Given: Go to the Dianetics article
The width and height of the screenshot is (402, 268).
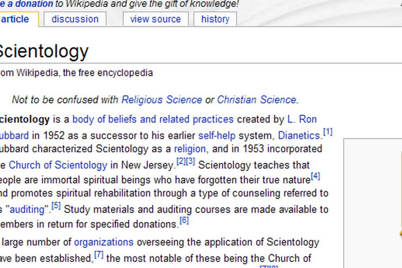Looking at the screenshot, I should [299, 136].
